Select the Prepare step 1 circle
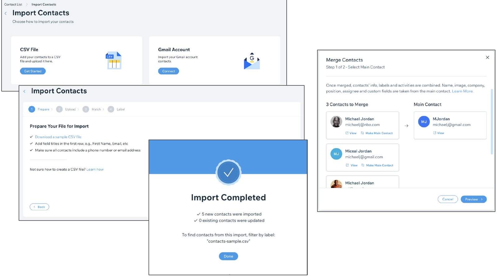This screenshot has width=497, height=276. (x=32, y=109)
